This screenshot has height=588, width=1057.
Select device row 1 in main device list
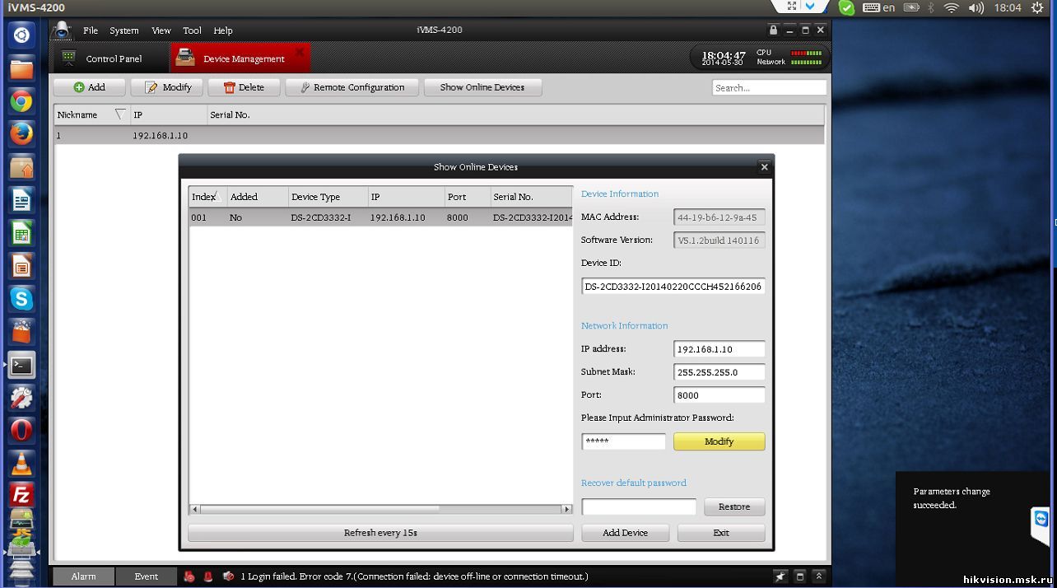439,135
